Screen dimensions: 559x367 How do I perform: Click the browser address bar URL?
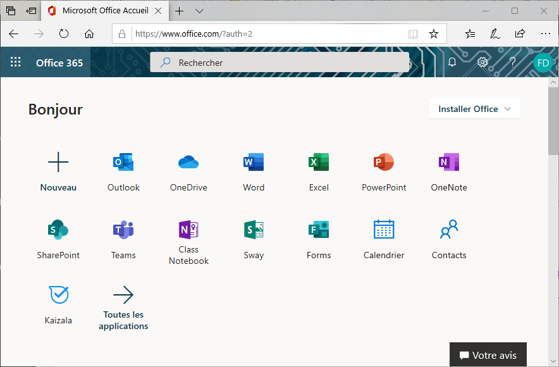point(193,34)
